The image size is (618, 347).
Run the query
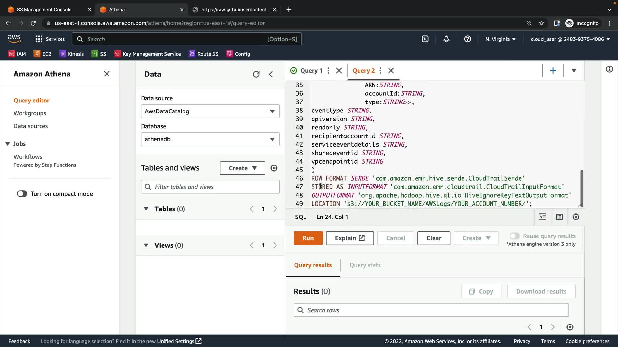point(308,238)
